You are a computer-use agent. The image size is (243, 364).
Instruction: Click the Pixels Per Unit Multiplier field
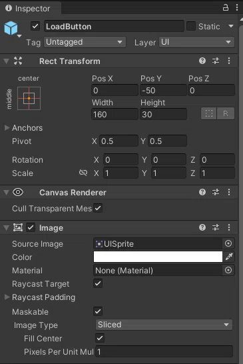pos(164,351)
